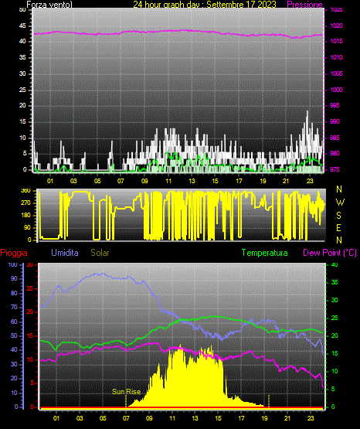Click the sunset dotted marker near hour 19
The image size is (360, 429).
pos(269,401)
